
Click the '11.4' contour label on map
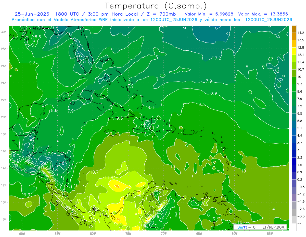[x=109, y=177]
